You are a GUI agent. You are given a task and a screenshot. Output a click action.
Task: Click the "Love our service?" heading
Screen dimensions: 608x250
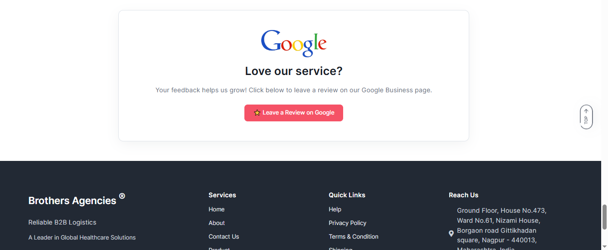294,71
